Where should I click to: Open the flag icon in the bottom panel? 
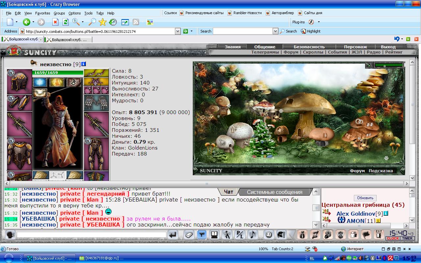[x=366, y=235]
